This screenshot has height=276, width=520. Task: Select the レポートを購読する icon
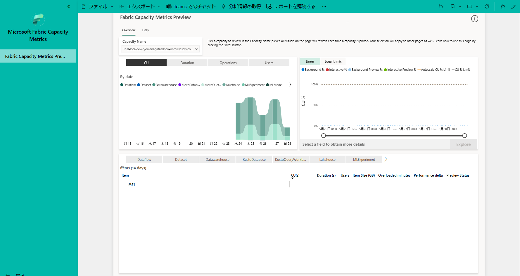click(269, 6)
